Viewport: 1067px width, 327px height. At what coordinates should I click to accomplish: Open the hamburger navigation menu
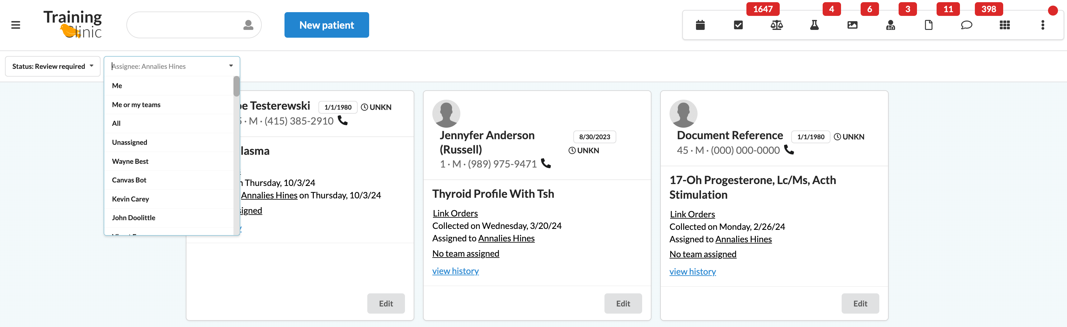(16, 25)
